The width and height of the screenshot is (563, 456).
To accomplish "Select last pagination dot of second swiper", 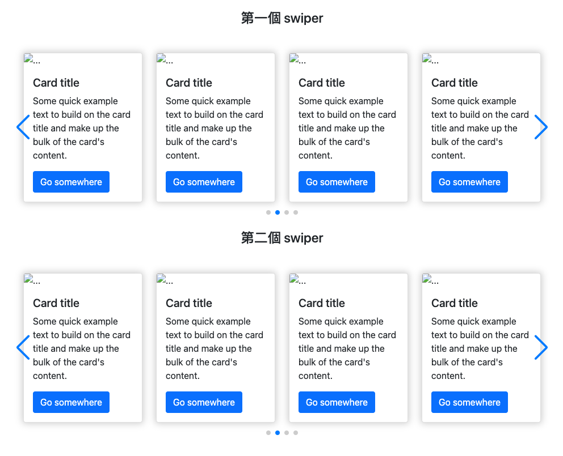I will (x=296, y=433).
